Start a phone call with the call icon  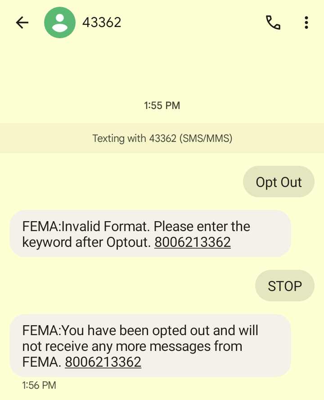pyautogui.click(x=273, y=23)
